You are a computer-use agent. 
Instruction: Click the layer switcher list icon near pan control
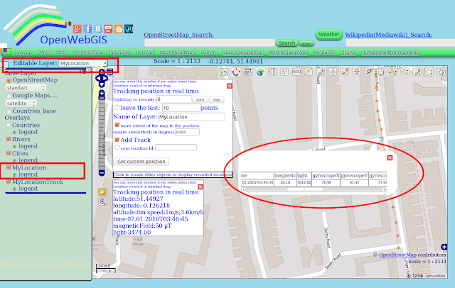tap(110, 72)
